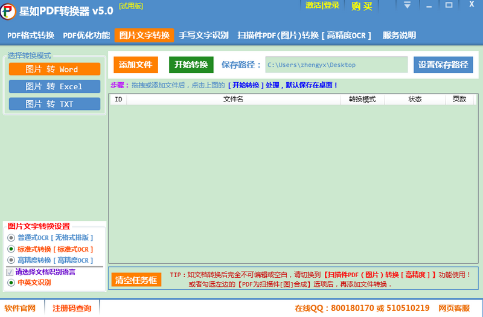Click 激活|登录 in title bar
The height and width of the screenshot is (317, 483).
(322, 5)
